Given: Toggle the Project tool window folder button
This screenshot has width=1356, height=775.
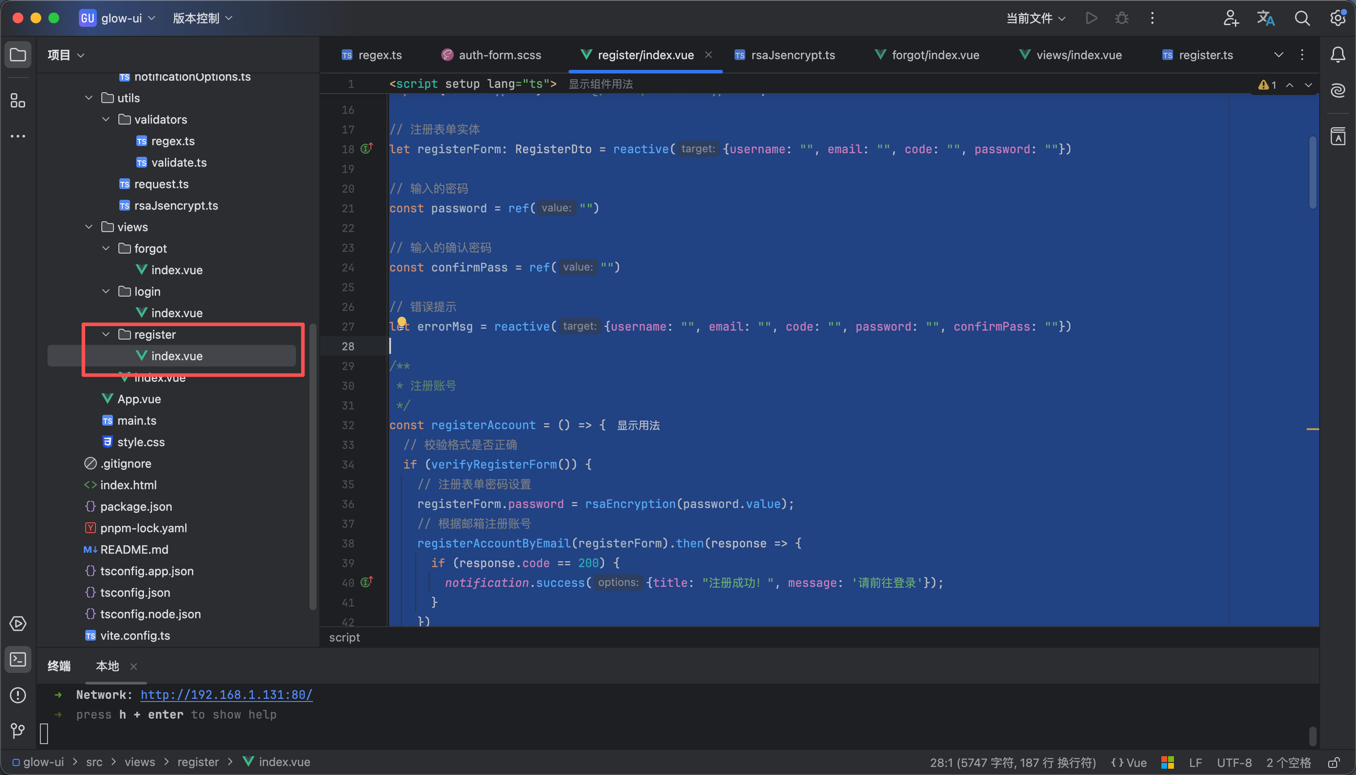Looking at the screenshot, I should point(17,55).
